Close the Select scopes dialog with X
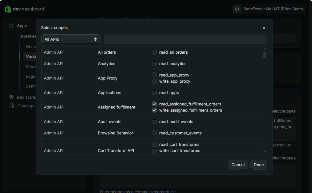 tap(264, 28)
